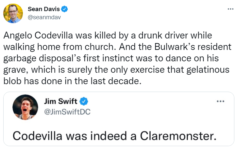The width and height of the screenshot is (236, 152).
Task: Click "Angelo Codevilla" at the start of the tweet
Action: pyautogui.click(x=38, y=36)
